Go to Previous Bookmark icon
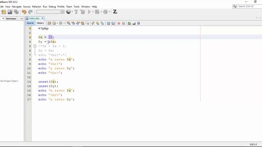The width and height of the screenshot is (262, 147). (x=93, y=23)
